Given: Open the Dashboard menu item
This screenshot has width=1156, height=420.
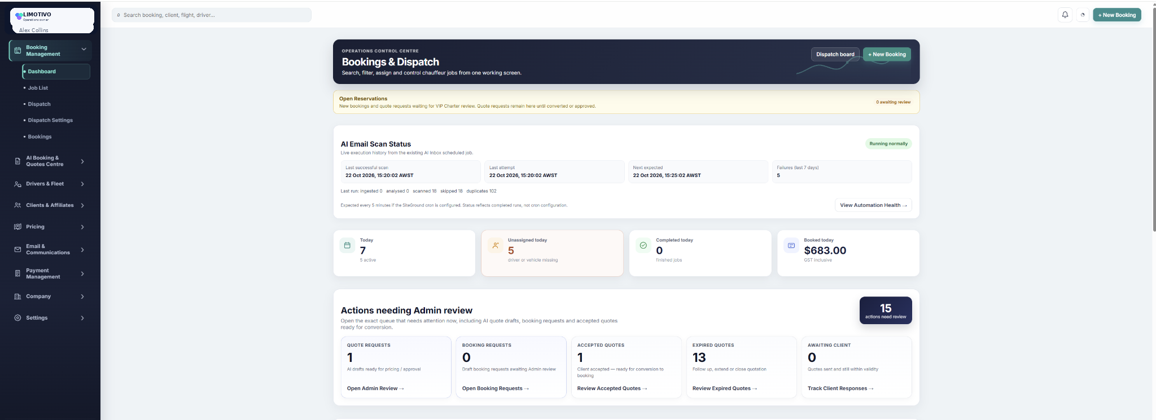Looking at the screenshot, I should point(56,72).
